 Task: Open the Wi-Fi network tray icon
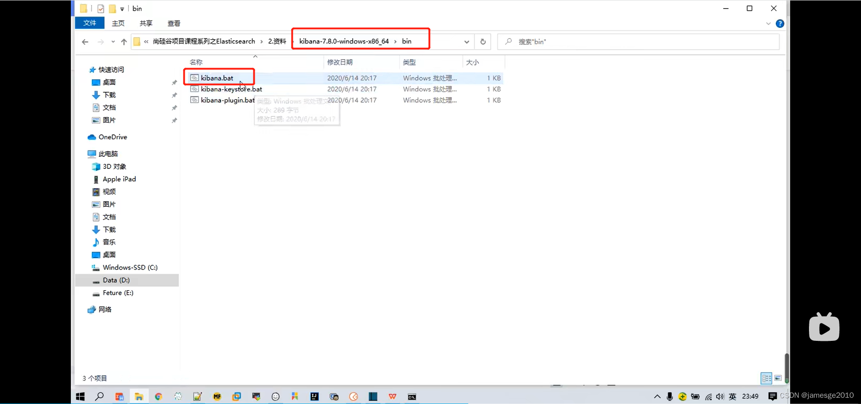tap(708, 397)
